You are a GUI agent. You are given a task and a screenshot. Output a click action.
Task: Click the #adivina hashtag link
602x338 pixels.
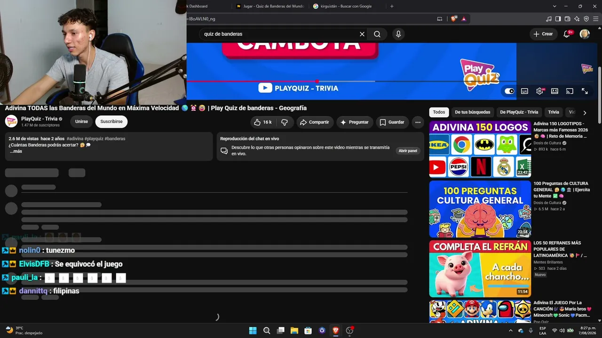75,138
